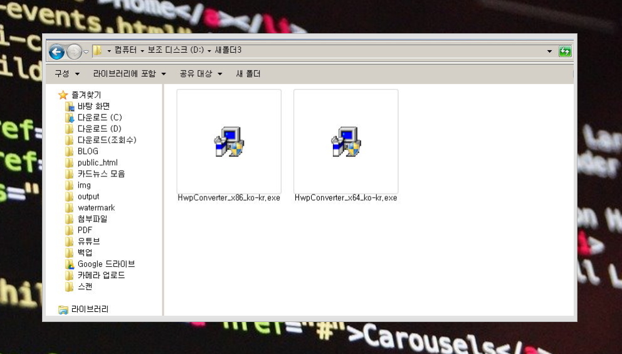Click the 카드뉴스 모음 folder icon
Screen dimensions: 622x354
tap(70, 174)
